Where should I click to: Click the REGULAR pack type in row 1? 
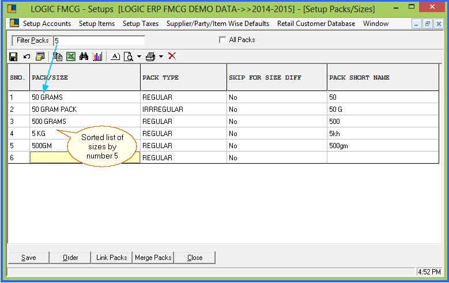(183, 97)
